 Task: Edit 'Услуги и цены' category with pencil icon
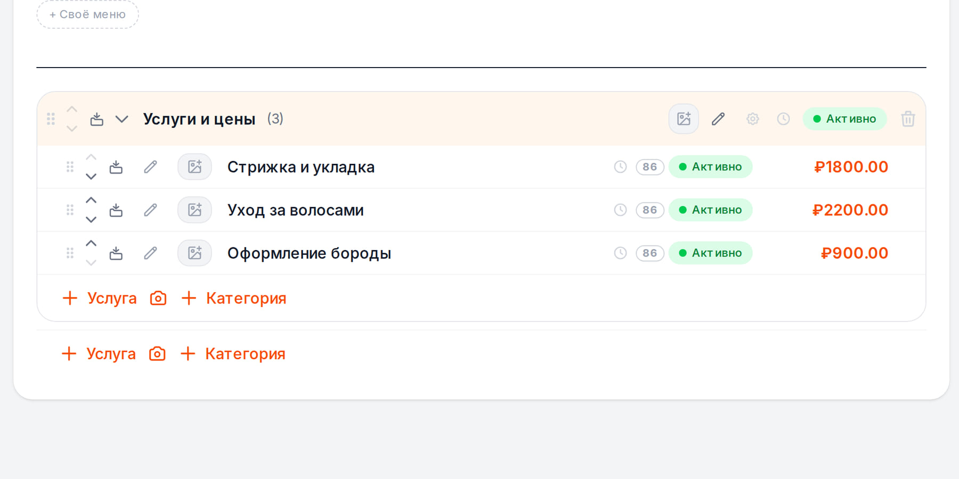point(718,119)
